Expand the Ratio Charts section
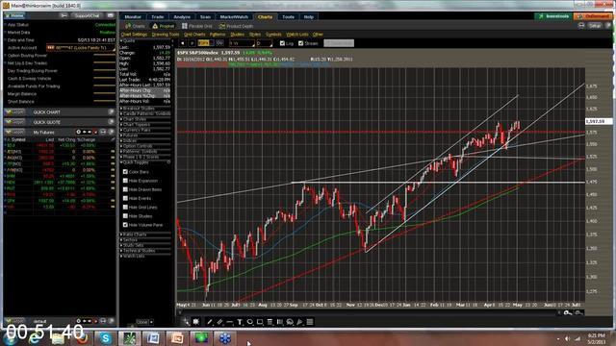This screenshot has height=346, width=616. 145,235
